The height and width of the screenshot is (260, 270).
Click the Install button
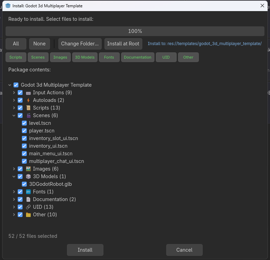click(x=85, y=250)
